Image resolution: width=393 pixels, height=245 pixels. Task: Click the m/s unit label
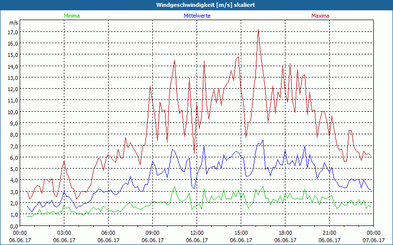click(13, 23)
